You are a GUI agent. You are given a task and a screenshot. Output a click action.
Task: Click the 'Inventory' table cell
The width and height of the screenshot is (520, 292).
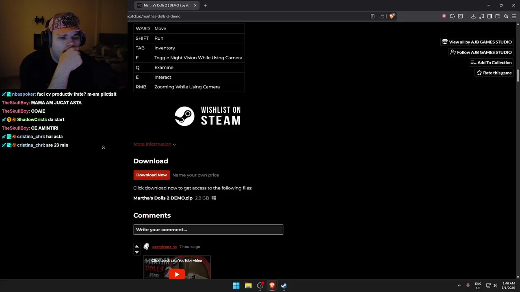pos(198,48)
